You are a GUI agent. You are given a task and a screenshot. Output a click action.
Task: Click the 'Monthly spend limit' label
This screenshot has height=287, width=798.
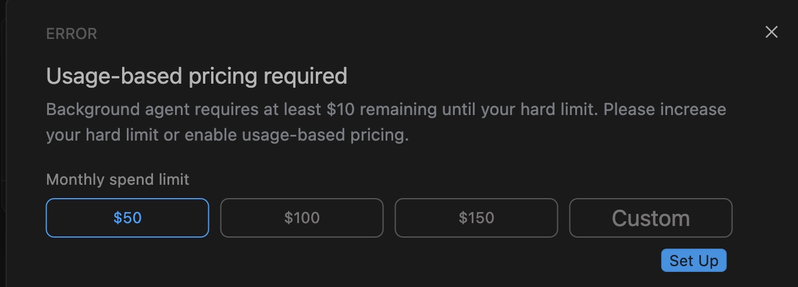tap(117, 180)
